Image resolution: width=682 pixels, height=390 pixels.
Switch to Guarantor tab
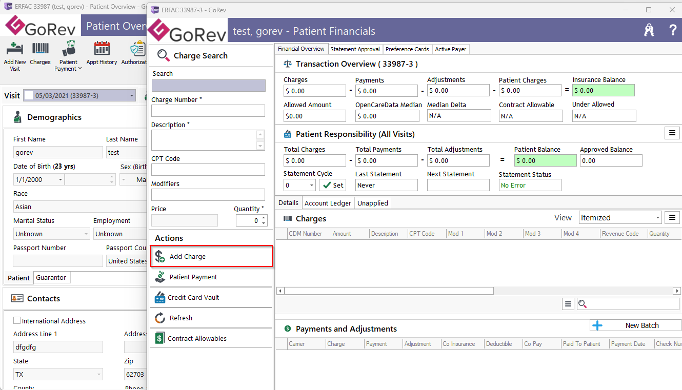click(51, 277)
